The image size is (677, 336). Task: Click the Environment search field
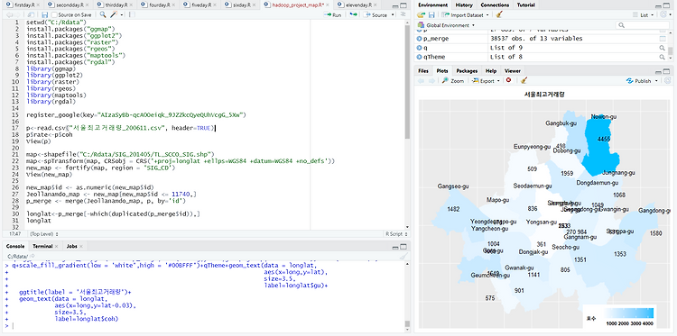point(643,25)
